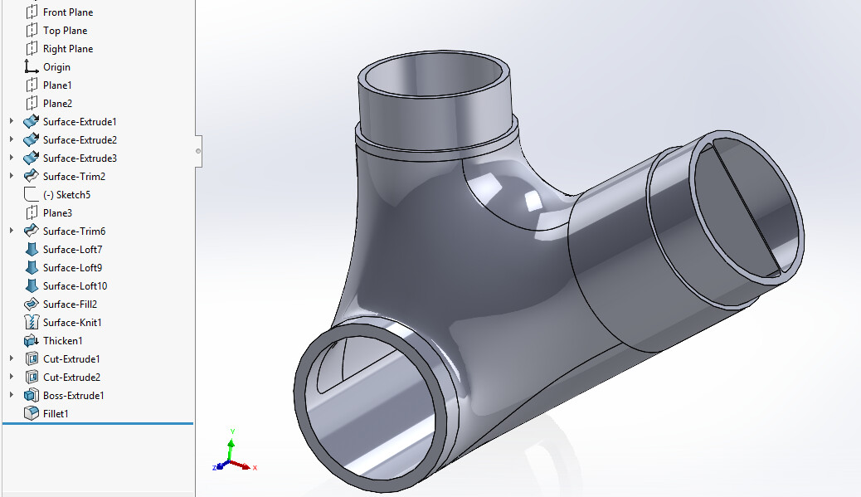Viewport: 861px width, 497px height.
Task: Expand the Cut-Extrude1 feature
Action: [12, 359]
